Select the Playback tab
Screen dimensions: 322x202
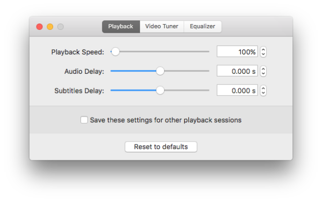coord(121,26)
